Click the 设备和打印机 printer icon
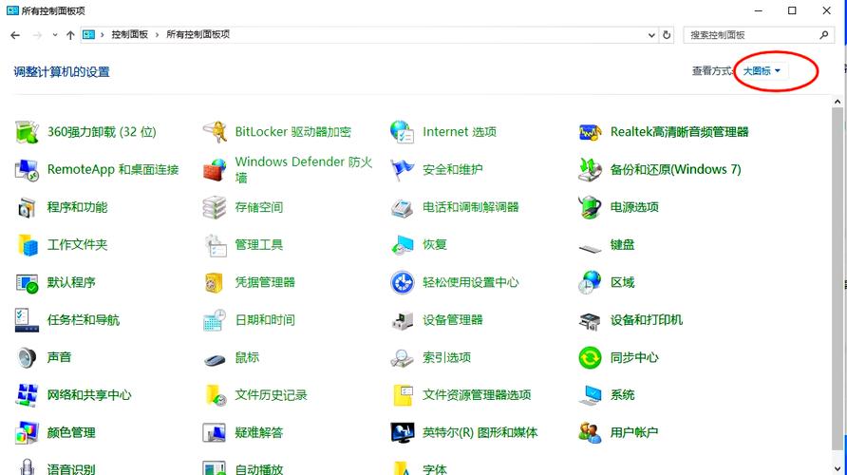Screen dimensions: 847x475 click(590, 320)
